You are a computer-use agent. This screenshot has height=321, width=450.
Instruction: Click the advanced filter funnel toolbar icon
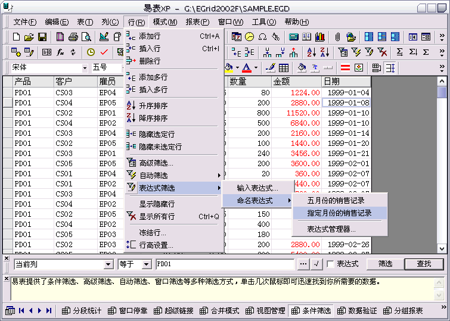pos(343,52)
